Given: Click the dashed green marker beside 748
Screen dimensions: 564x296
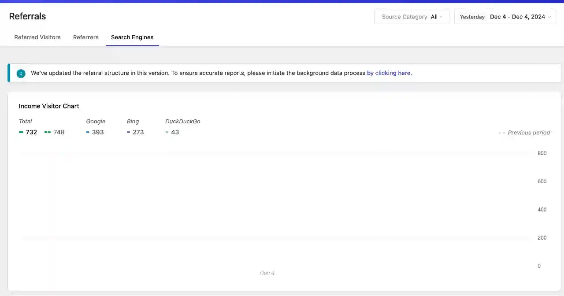Looking at the screenshot, I should click(x=48, y=132).
